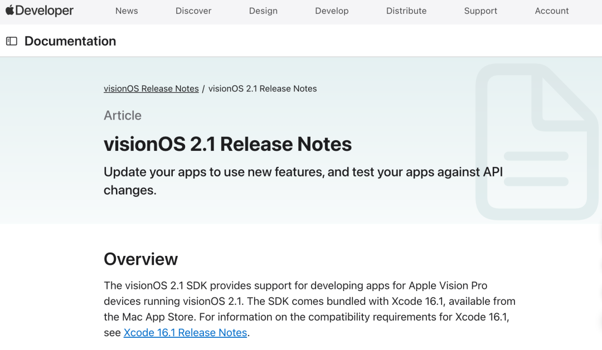Click the Developer wordmark text
The width and height of the screenshot is (602, 350).
(x=45, y=11)
